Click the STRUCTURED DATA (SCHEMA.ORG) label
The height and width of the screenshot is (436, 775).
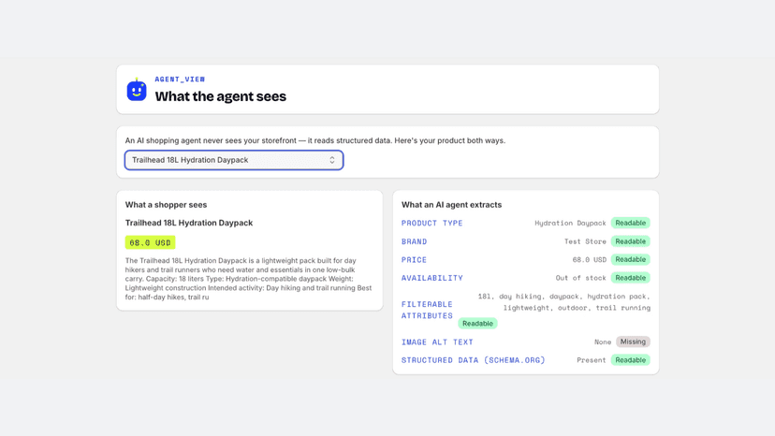(473, 360)
